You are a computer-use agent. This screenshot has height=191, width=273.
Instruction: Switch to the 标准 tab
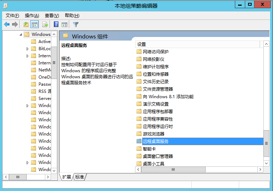click(79, 177)
